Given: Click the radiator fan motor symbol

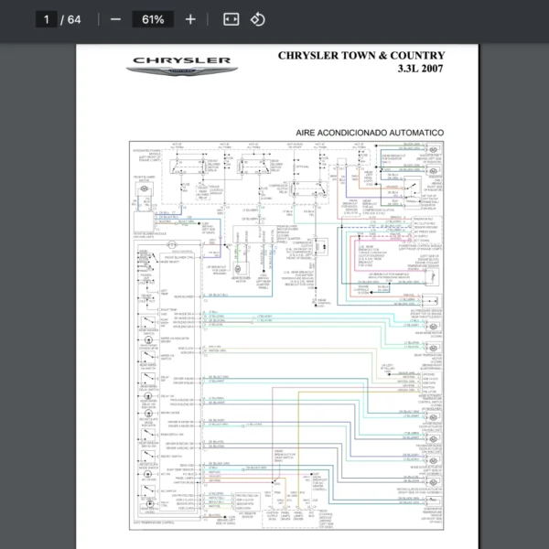Looking at the screenshot, I should point(435,149).
